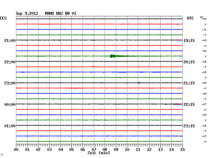This screenshot has width=208, height=158.
Task: Click the '02' minute tick label
Action: pos(38,149)
